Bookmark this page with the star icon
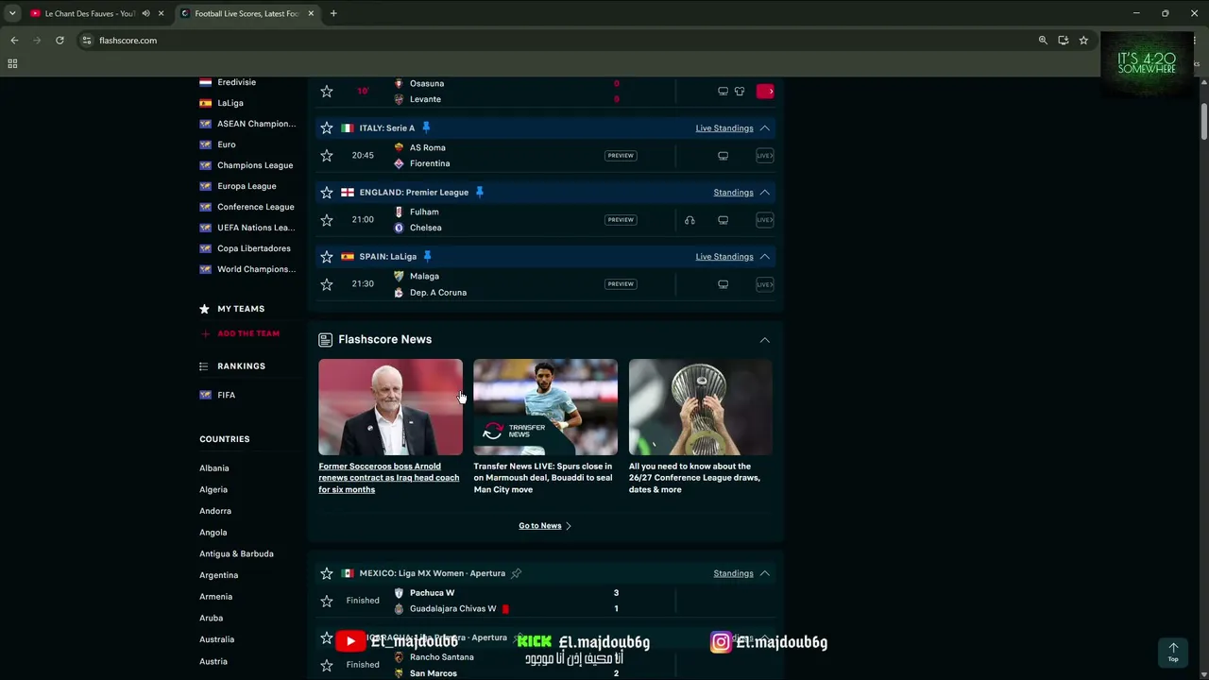The width and height of the screenshot is (1209, 680). coord(1083,41)
